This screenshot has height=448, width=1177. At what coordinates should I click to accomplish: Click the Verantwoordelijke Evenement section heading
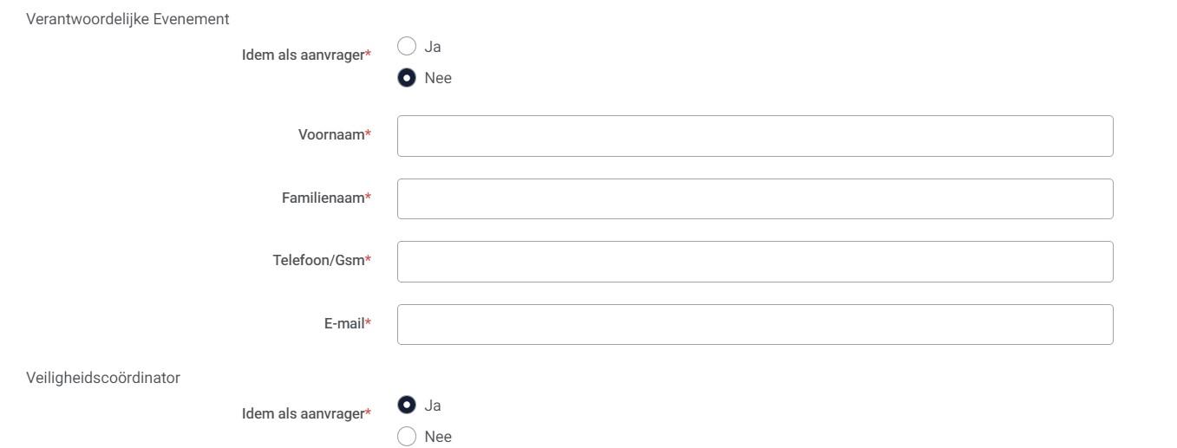tap(128, 19)
